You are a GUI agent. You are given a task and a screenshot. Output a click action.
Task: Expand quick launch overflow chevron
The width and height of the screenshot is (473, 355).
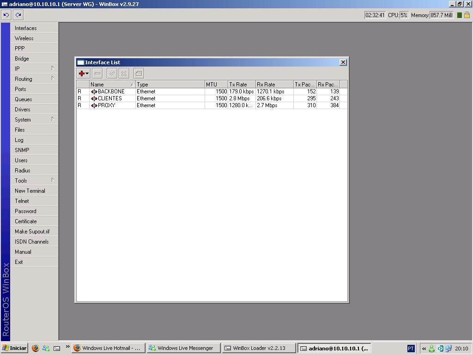pyautogui.click(x=67, y=346)
